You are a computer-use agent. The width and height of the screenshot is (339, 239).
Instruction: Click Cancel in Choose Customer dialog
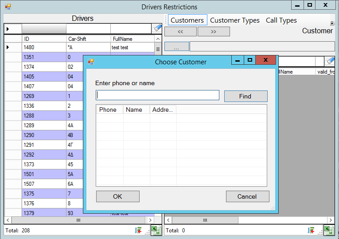pyautogui.click(x=247, y=196)
